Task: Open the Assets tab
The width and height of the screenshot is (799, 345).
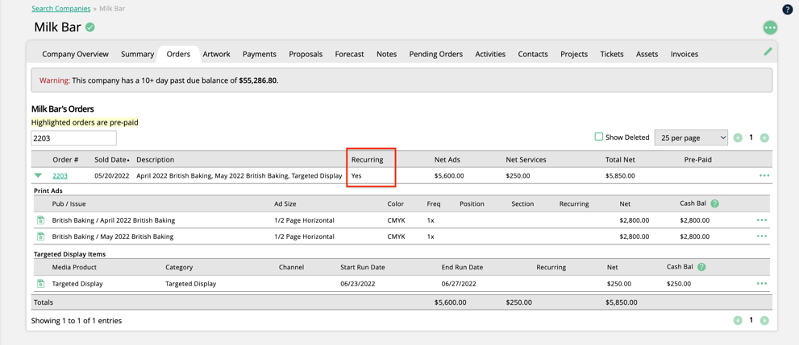Action: 647,54
